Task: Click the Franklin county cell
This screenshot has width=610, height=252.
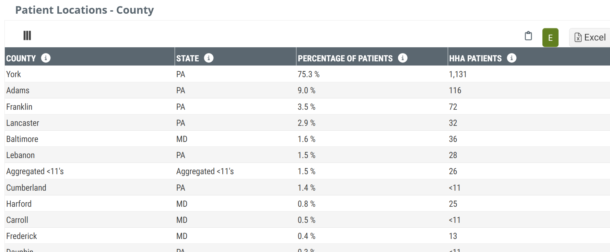Action: click(19, 107)
